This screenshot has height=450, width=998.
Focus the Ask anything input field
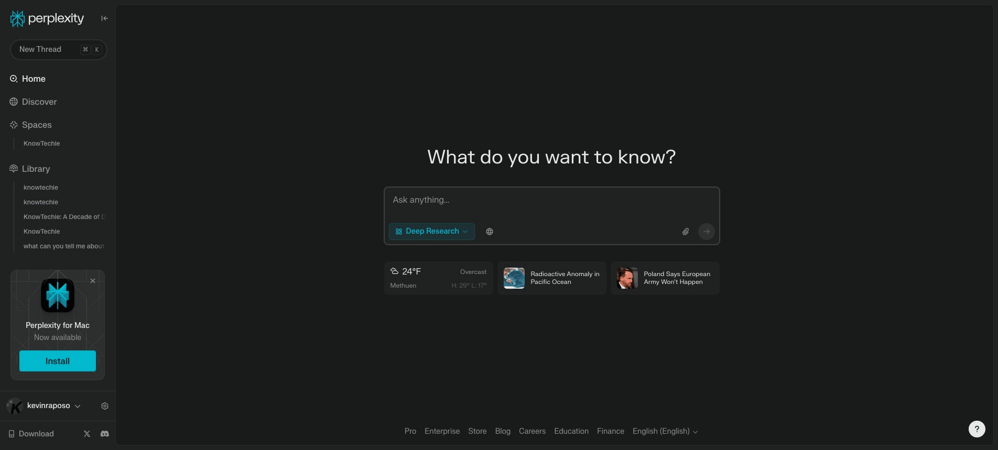pos(551,200)
